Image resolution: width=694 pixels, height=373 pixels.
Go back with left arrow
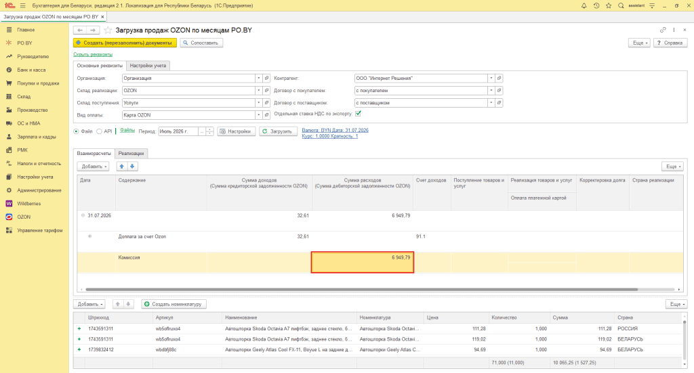(x=80, y=30)
